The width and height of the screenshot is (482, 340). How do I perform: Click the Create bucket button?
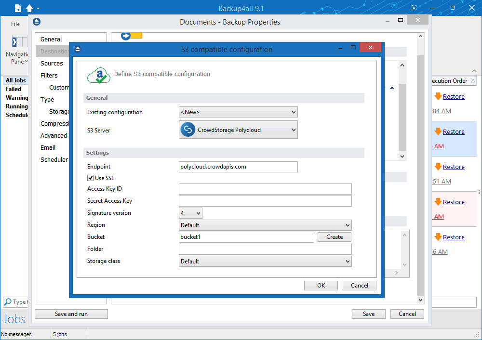point(335,237)
